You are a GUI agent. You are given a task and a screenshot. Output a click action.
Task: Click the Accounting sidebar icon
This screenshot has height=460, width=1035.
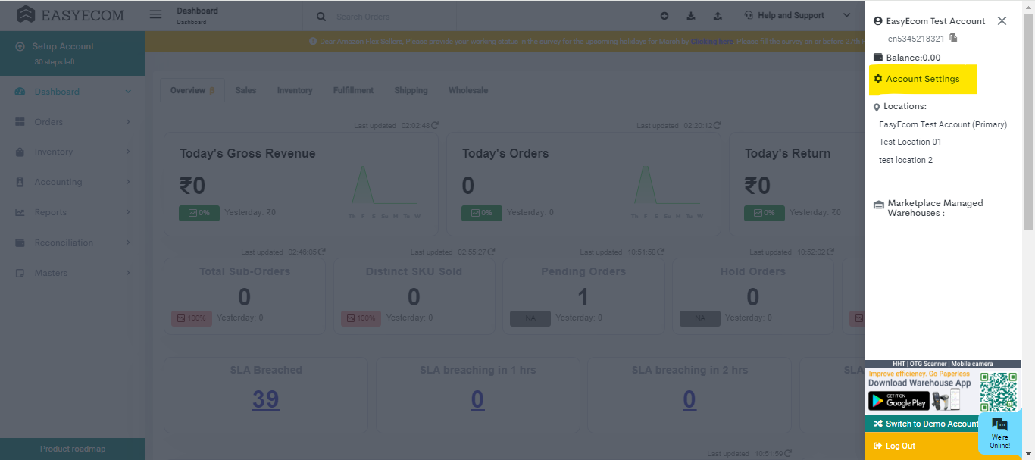(20, 183)
